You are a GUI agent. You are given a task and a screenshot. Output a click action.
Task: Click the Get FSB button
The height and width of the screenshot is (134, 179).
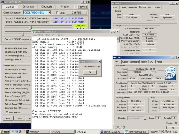click(x=76, y=13)
